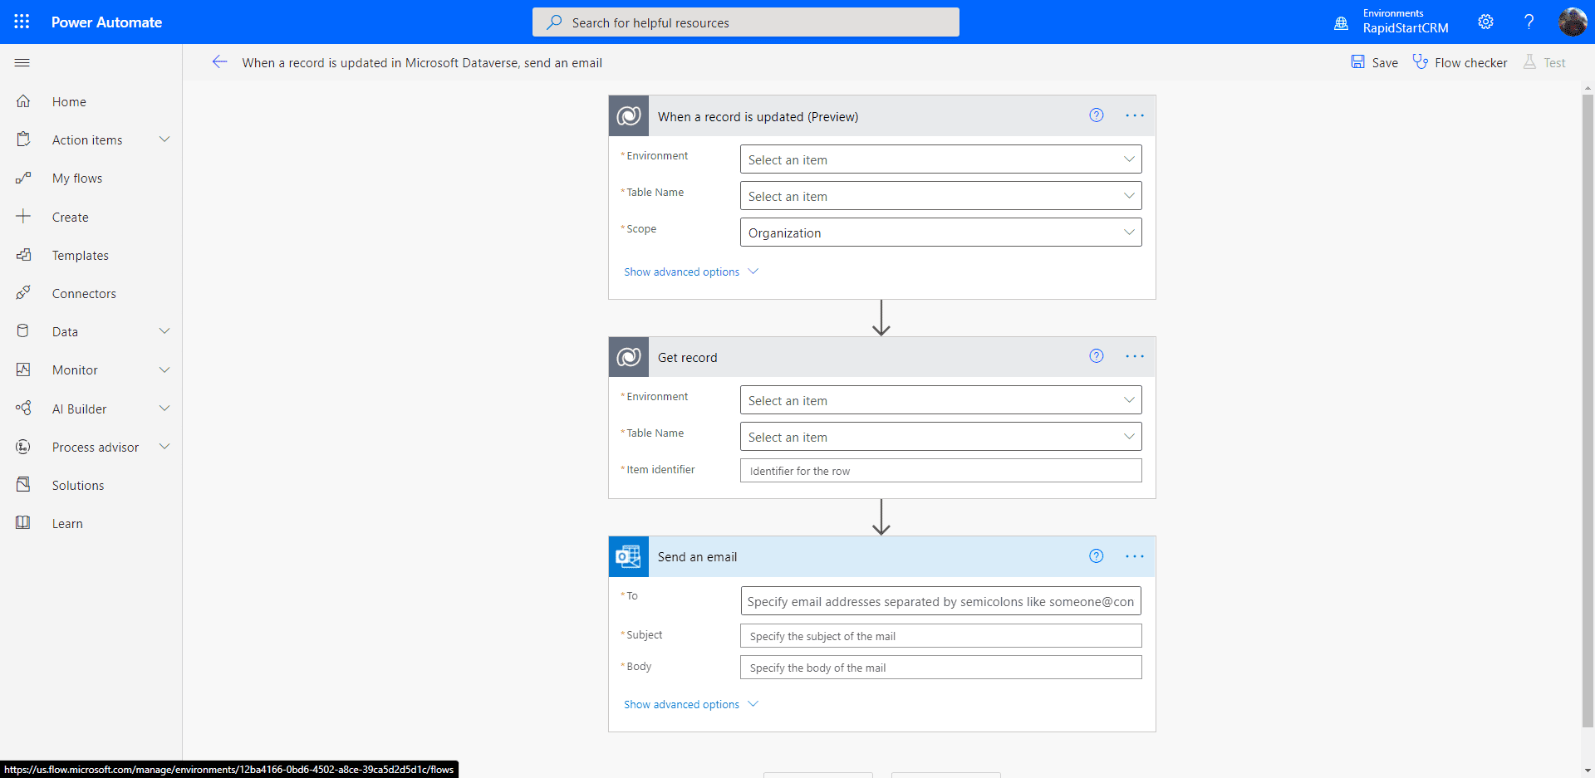Open the Help question mark menu
Viewport: 1595px width, 778px height.
(x=1529, y=22)
